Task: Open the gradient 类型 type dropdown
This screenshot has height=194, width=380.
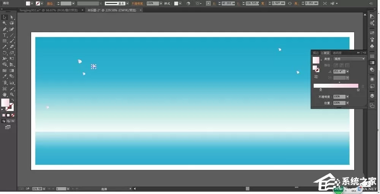Action: 349,59
